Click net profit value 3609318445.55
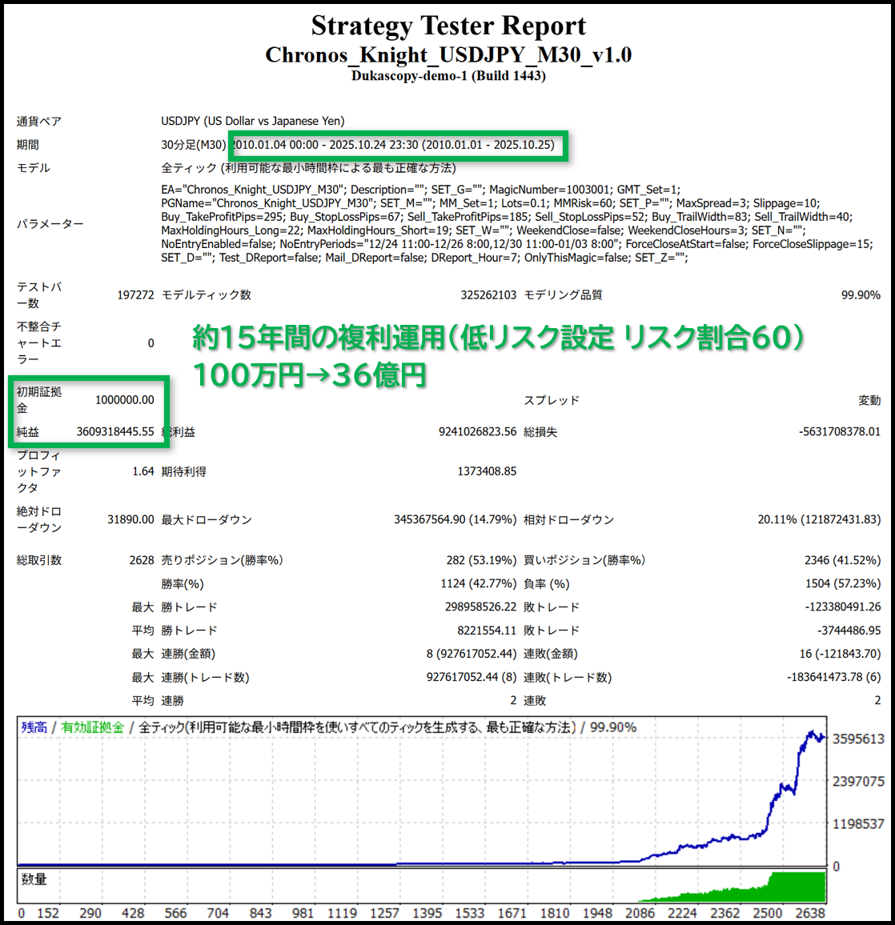Screen dimensions: 895x925 point(115,432)
